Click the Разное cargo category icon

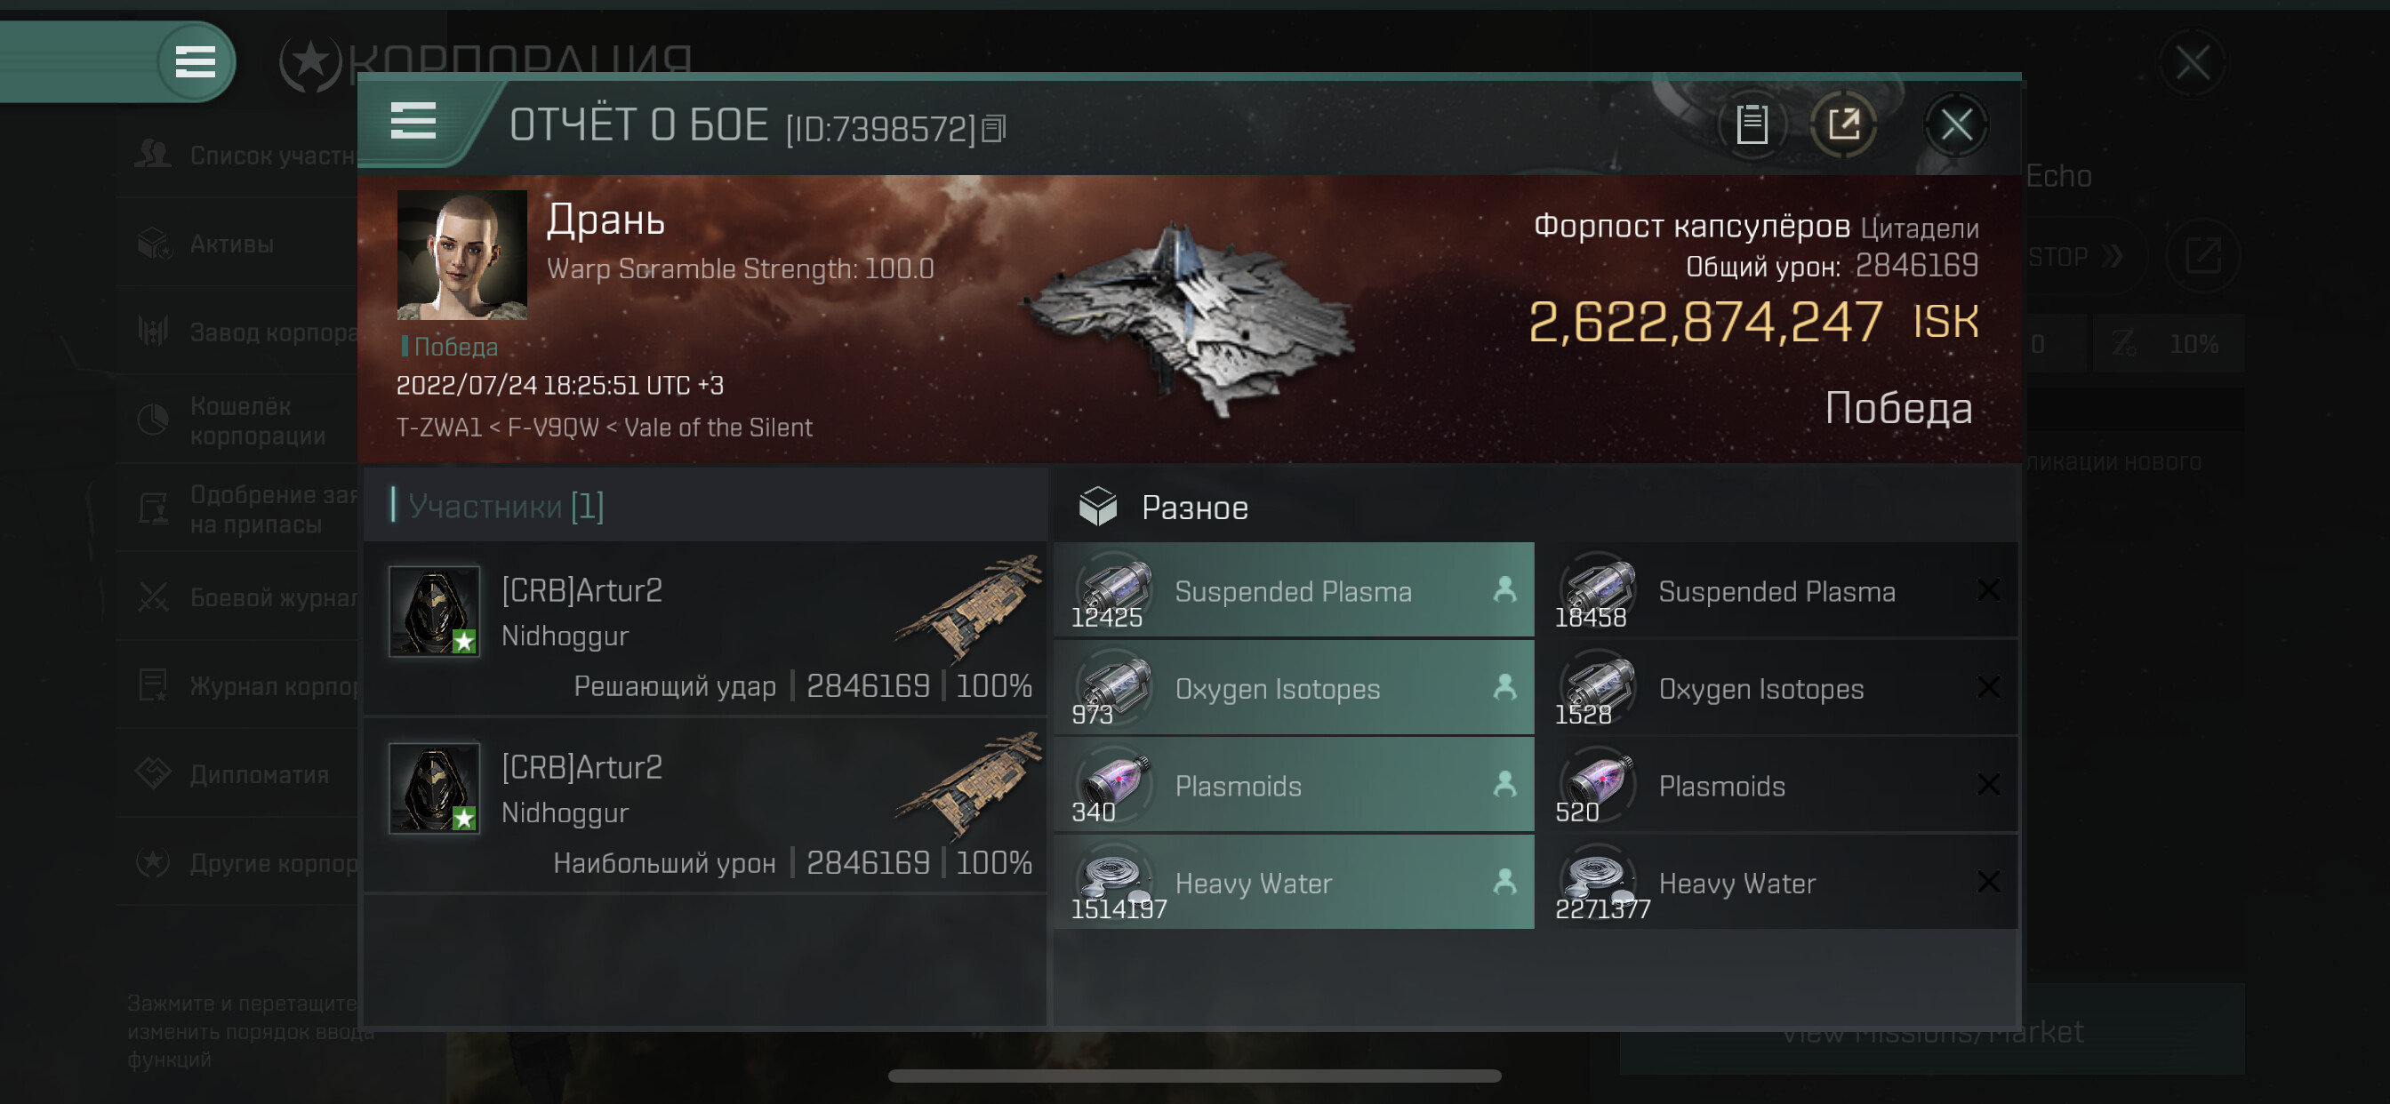[1097, 507]
